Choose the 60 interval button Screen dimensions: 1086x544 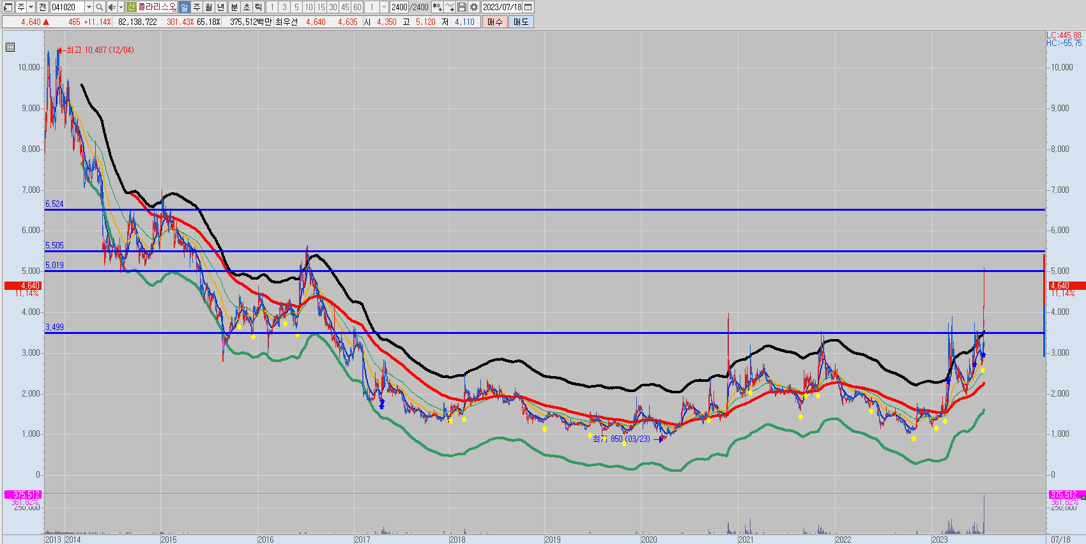point(357,7)
